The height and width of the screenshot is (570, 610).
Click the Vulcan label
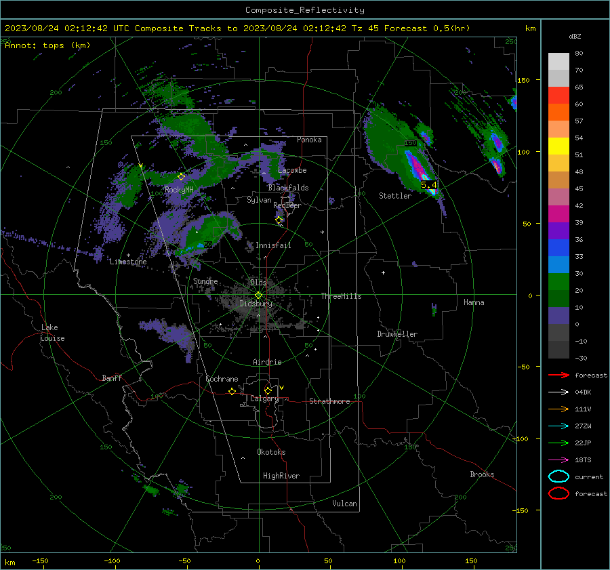[345, 504]
